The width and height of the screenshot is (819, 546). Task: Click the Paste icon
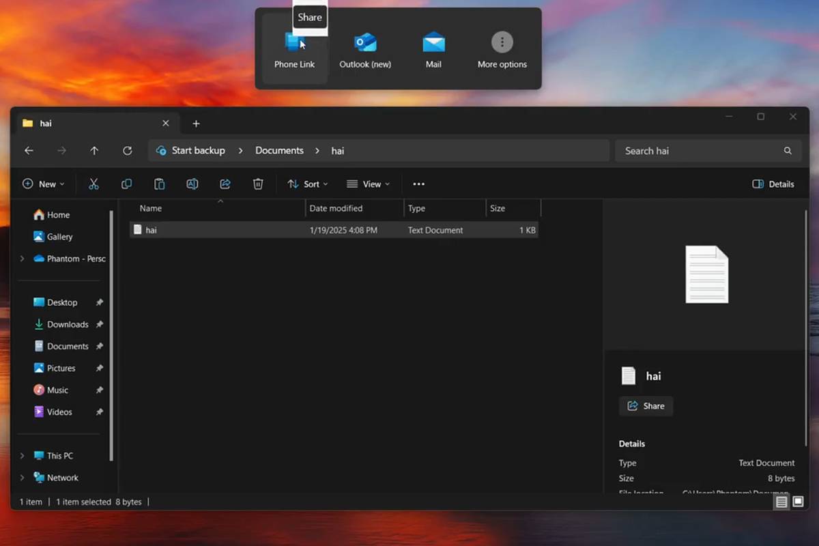(159, 184)
